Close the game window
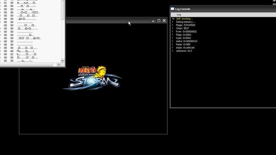Viewport: 276px width, 155px height. click(x=164, y=21)
